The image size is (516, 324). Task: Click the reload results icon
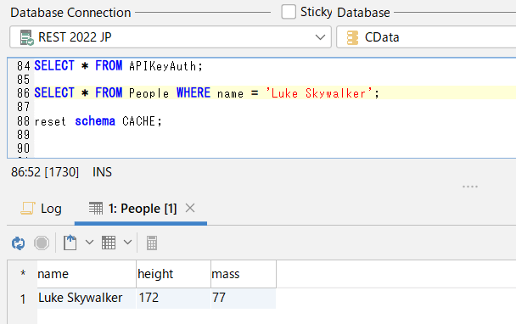click(x=18, y=243)
